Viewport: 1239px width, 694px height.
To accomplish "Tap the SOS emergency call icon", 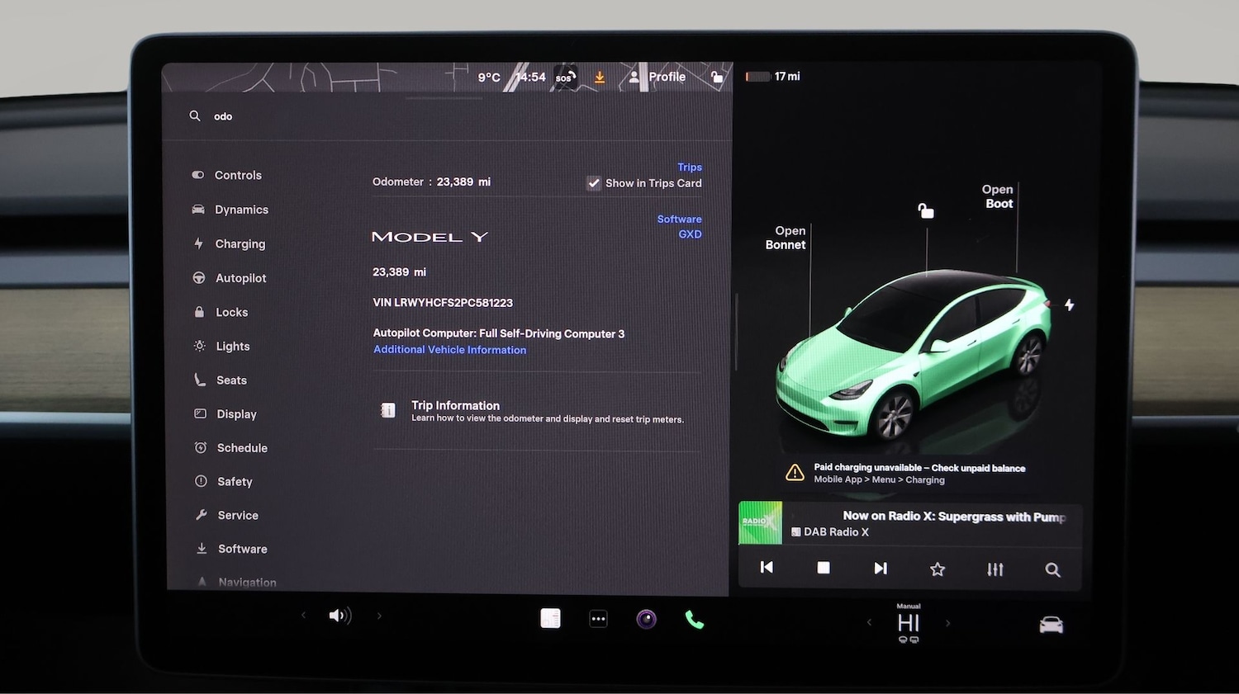I will point(564,77).
